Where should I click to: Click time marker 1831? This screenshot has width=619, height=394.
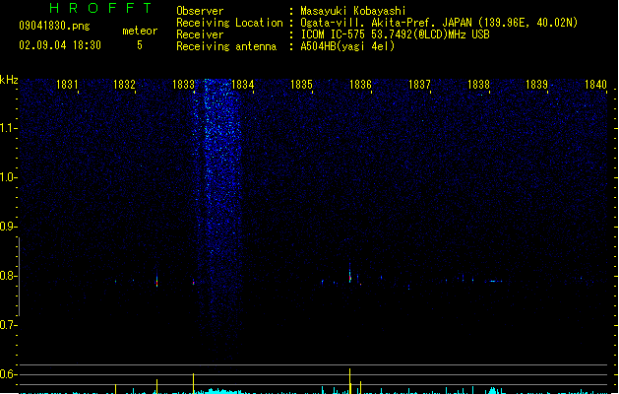click(67, 85)
